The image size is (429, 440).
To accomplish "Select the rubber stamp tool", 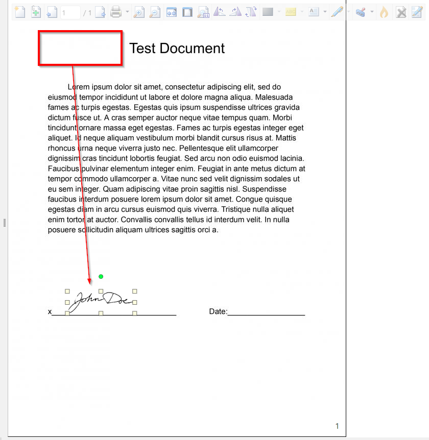I will [361, 12].
